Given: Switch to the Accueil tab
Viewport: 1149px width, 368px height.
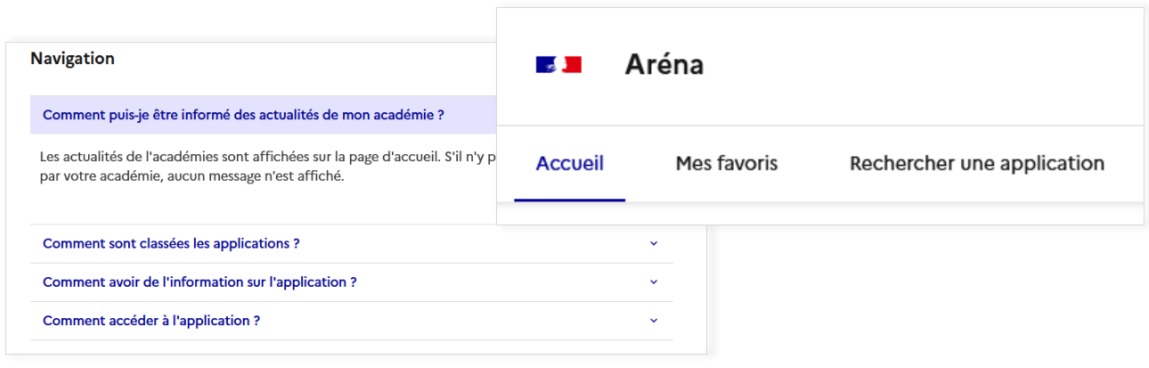Looking at the screenshot, I should pos(570,164).
